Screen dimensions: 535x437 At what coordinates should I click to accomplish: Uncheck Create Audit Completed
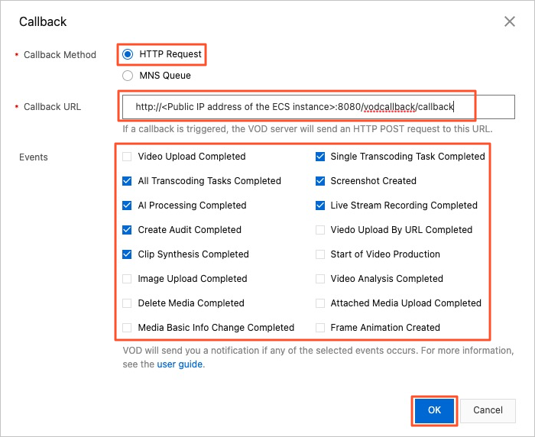[x=127, y=230]
